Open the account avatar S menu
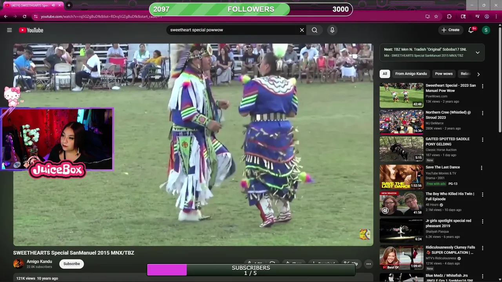Viewport: 502px width, 282px height. [486, 30]
